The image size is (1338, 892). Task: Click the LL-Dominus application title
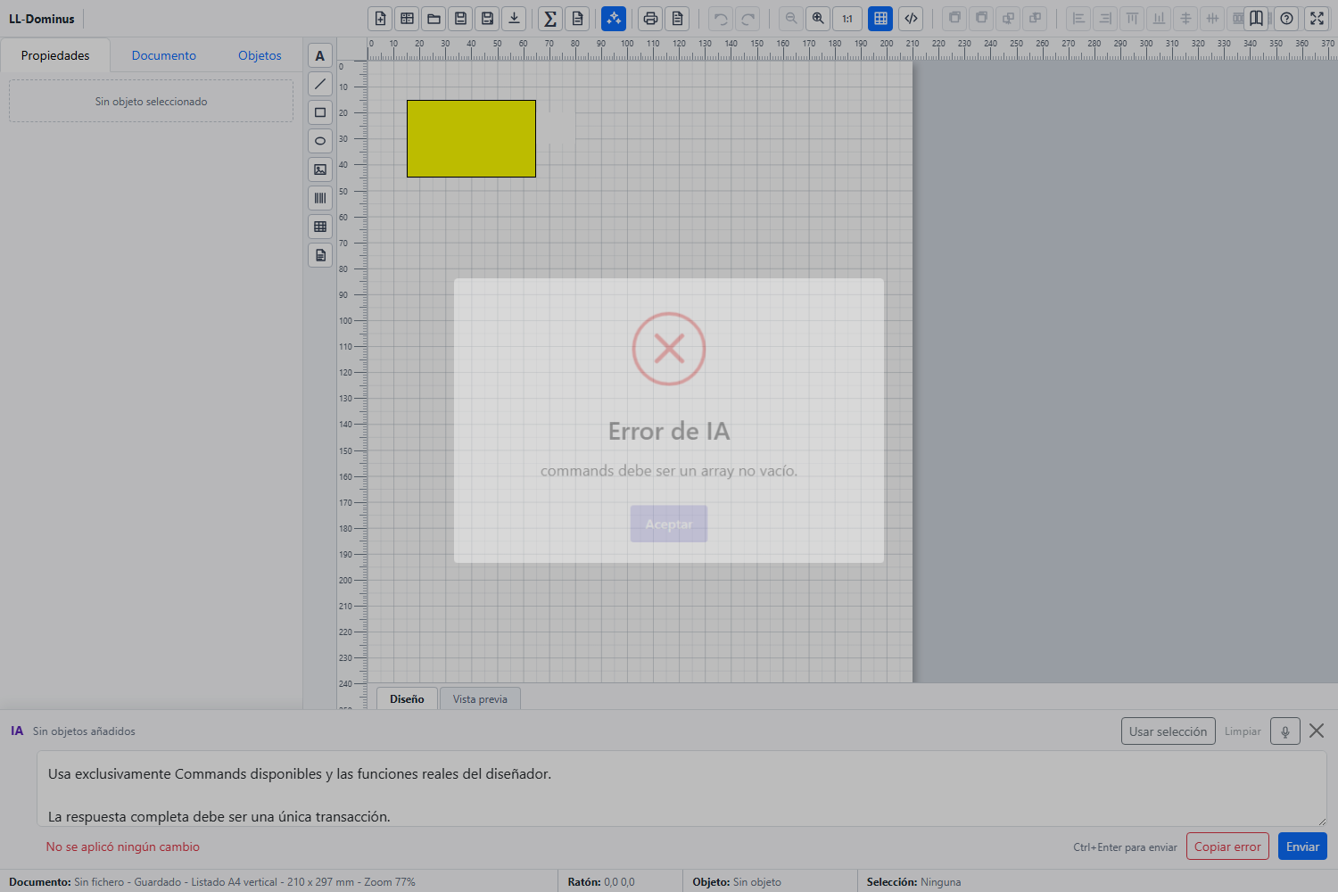(42, 19)
